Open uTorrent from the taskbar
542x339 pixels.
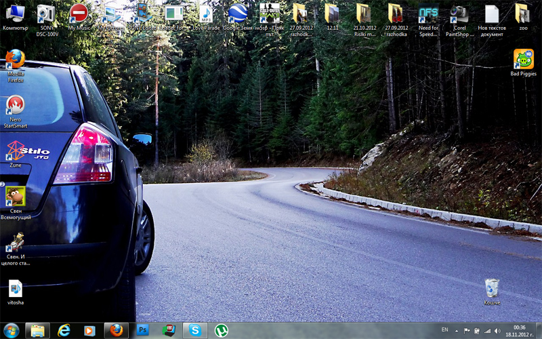click(221, 330)
